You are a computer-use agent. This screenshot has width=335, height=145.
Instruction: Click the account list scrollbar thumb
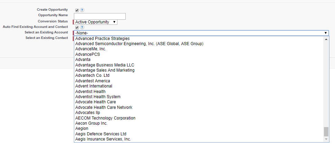point(326,132)
